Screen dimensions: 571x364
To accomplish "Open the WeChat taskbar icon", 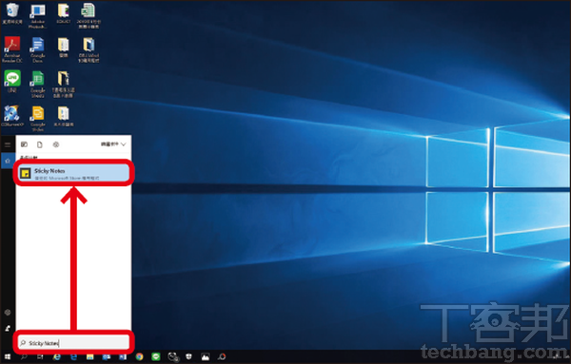I will [173, 356].
